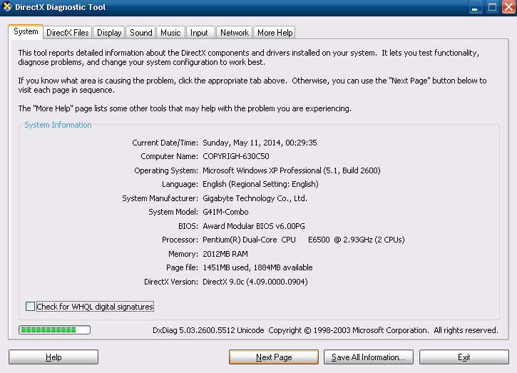
Task: Go to the Network tab
Action: (235, 33)
